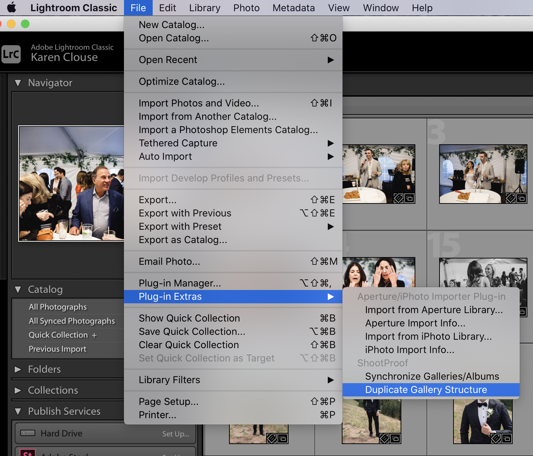Select Synchronize Galleries/Albums
Image resolution: width=533 pixels, height=456 pixels.
[x=431, y=376]
